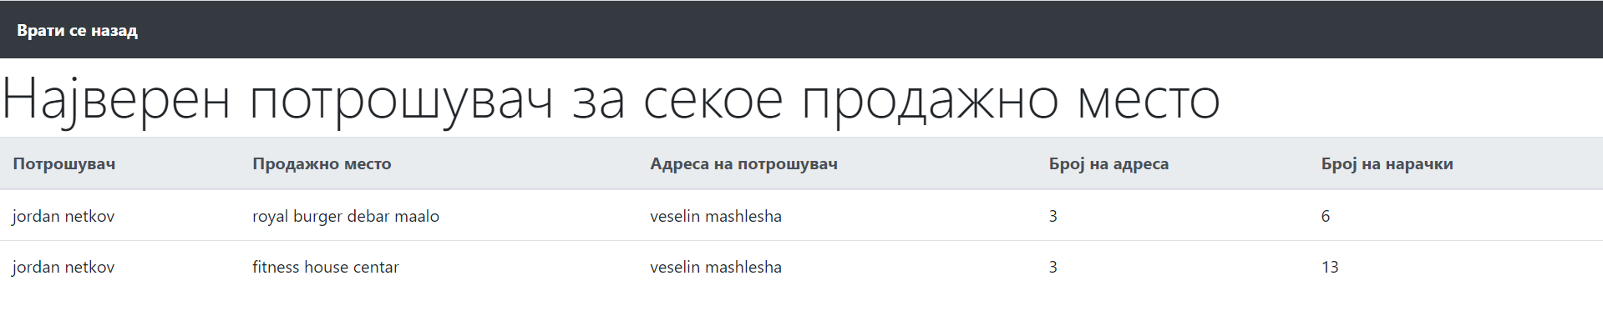Click 'jordan netkov' in the fitness house row
The image size is (1603, 336).
click(63, 268)
